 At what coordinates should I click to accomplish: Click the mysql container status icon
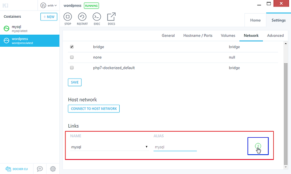pyautogui.click(x=6, y=29)
